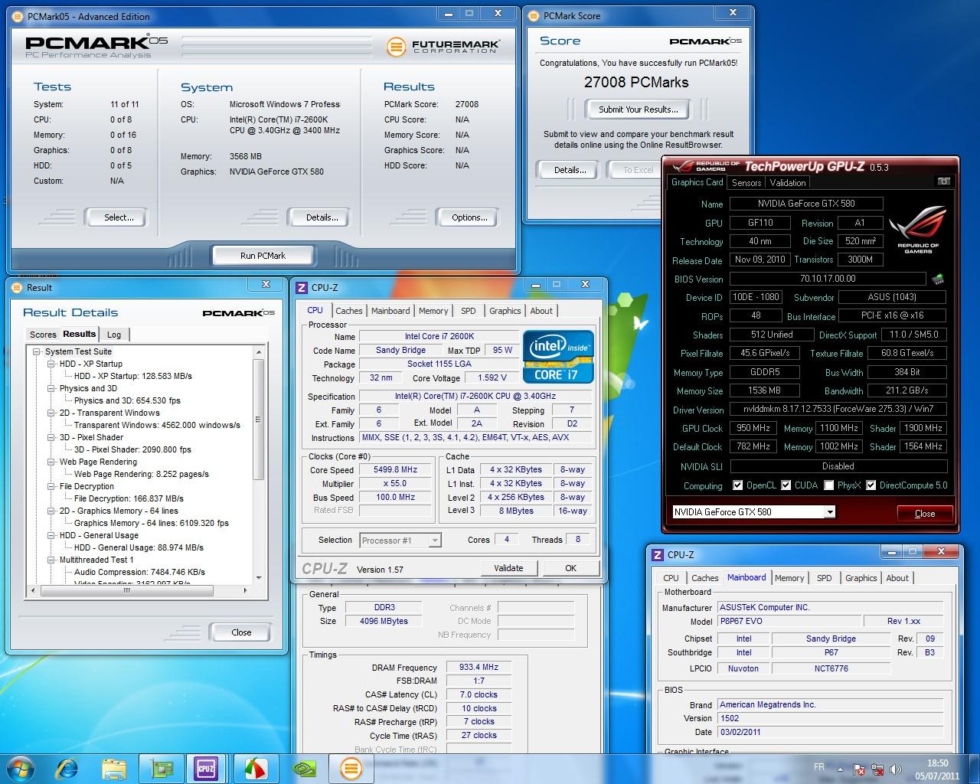Open Caches tab in top CPU-Z window

[x=348, y=311]
